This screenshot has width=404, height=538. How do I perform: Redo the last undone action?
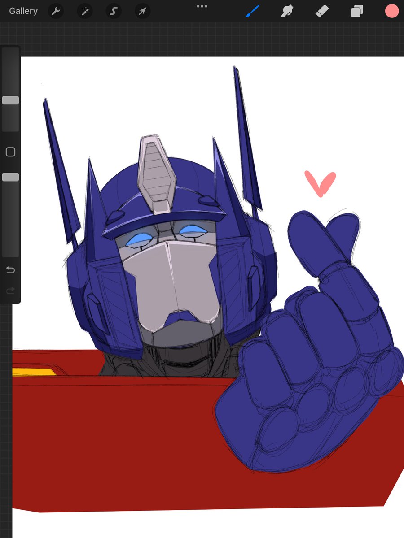tap(10, 291)
